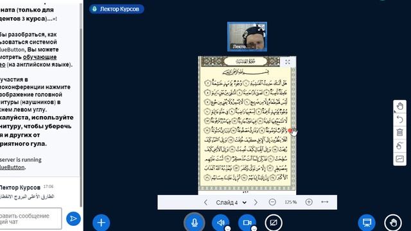Toggle multi-user whiteboard mode

click(399, 158)
